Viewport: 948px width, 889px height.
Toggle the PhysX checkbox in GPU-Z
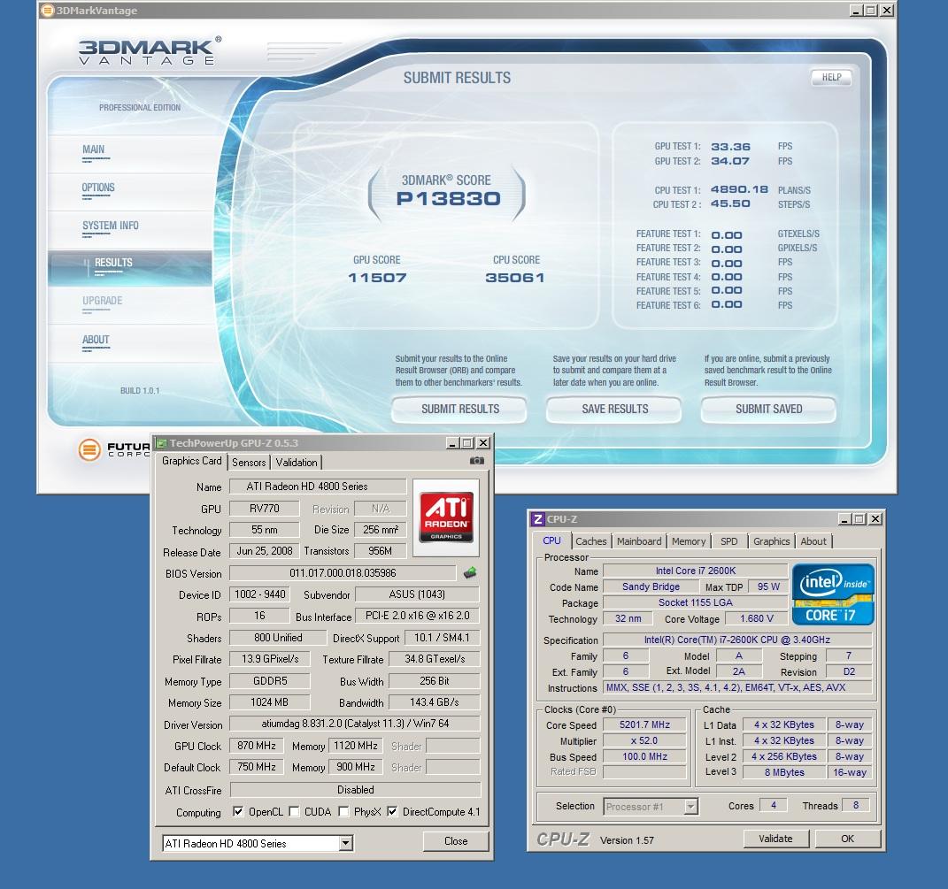343,812
